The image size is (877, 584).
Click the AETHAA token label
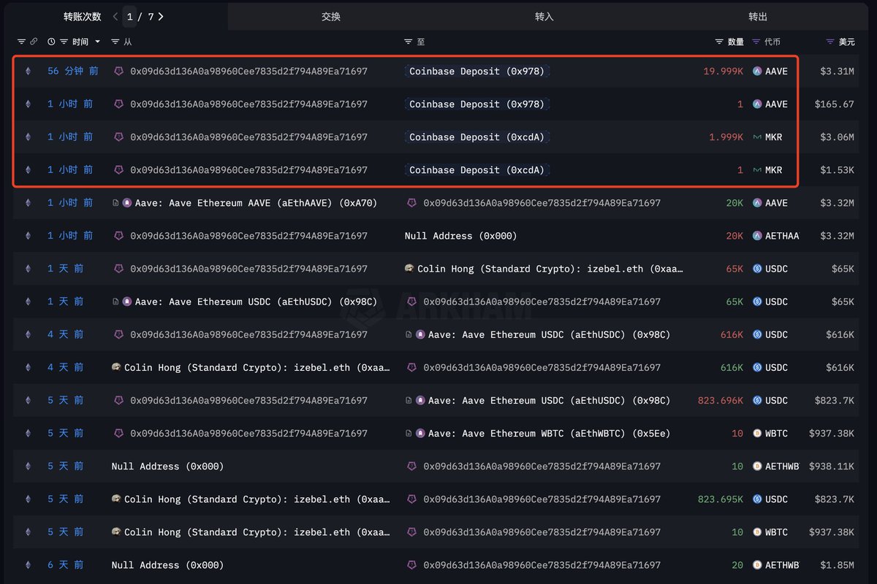(x=782, y=236)
